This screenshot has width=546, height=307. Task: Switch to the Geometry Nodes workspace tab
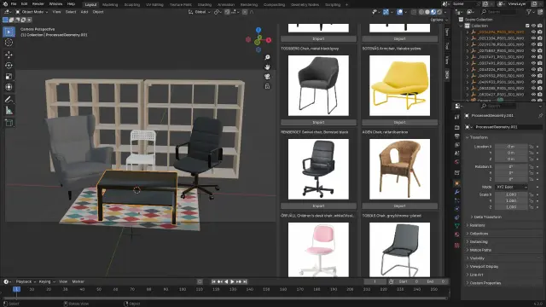click(x=305, y=5)
